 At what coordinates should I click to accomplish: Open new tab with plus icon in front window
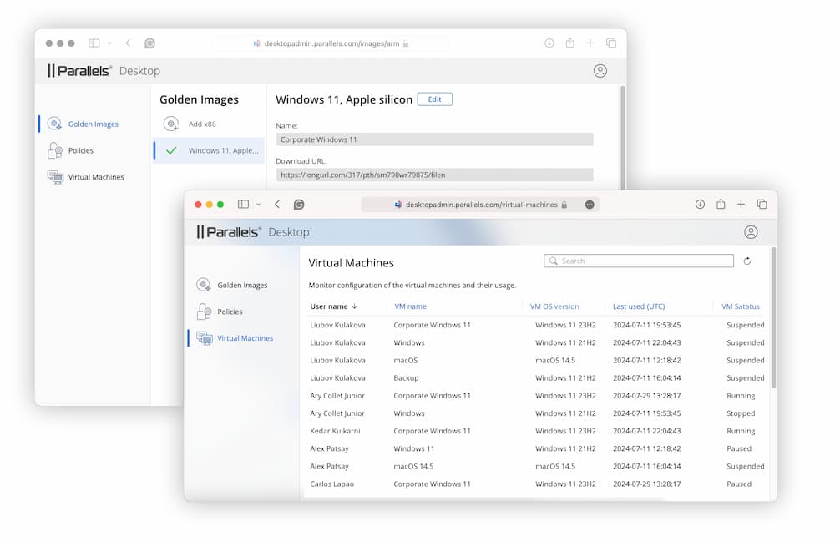coord(741,205)
